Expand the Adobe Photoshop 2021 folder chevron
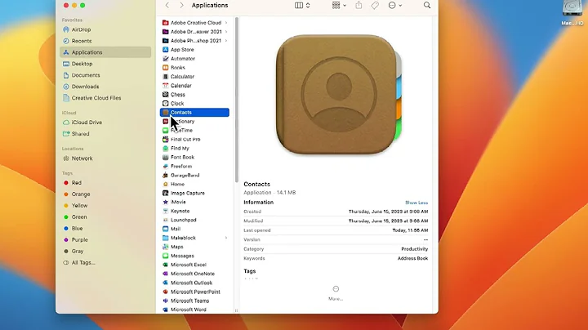The width and height of the screenshot is (588, 330). [x=226, y=41]
